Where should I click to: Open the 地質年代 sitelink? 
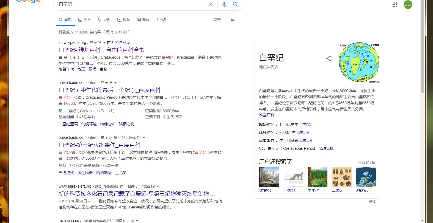point(66,69)
